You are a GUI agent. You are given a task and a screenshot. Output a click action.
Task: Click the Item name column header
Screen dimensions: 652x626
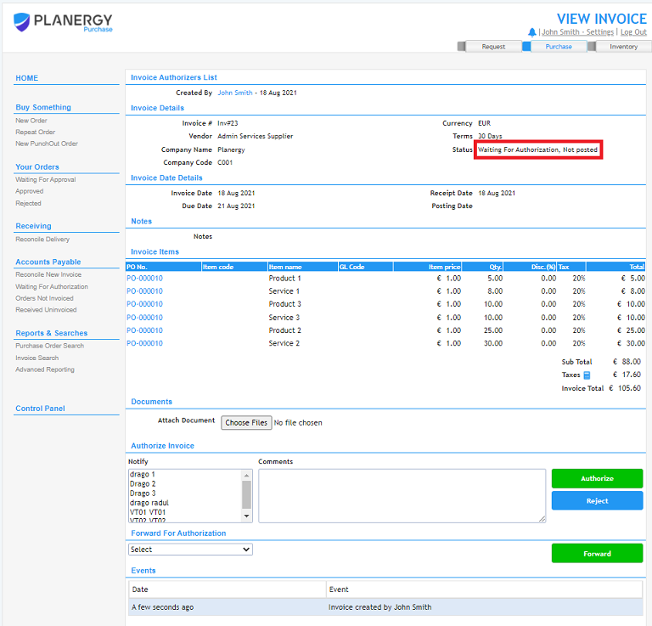[x=303, y=267]
